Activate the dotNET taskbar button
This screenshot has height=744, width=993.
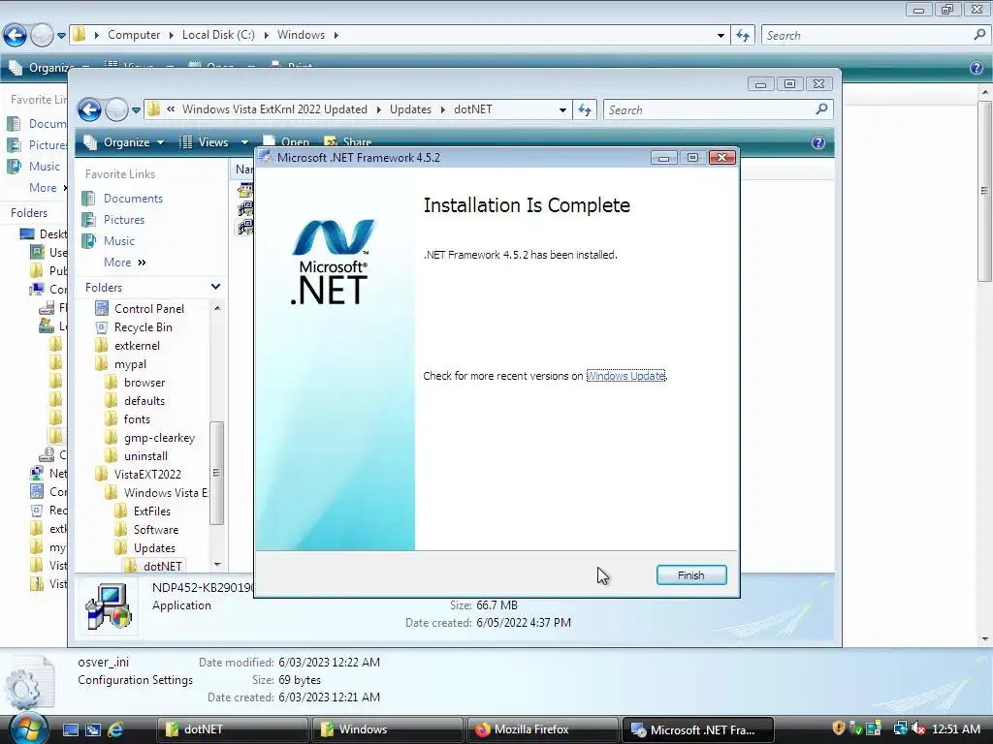(x=232, y=729)
